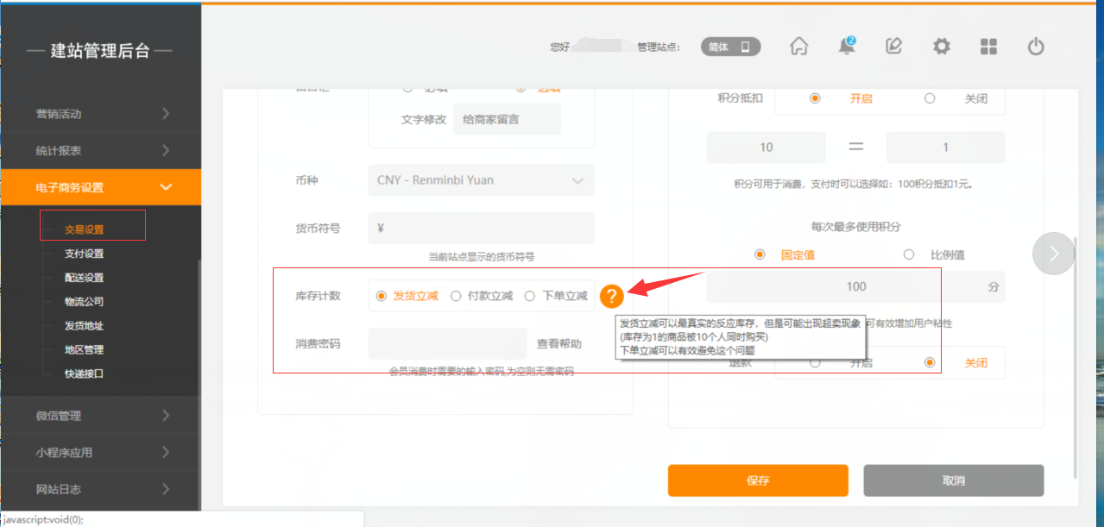Image resolution: width=1104 pixels, height=527 pixels.
Task: Expand the 营销活动 sidebar menu
Action: coord(100,114)
